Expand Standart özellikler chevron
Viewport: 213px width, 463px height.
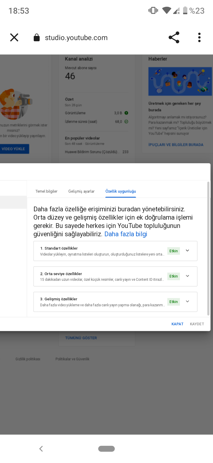pos(187,250)
